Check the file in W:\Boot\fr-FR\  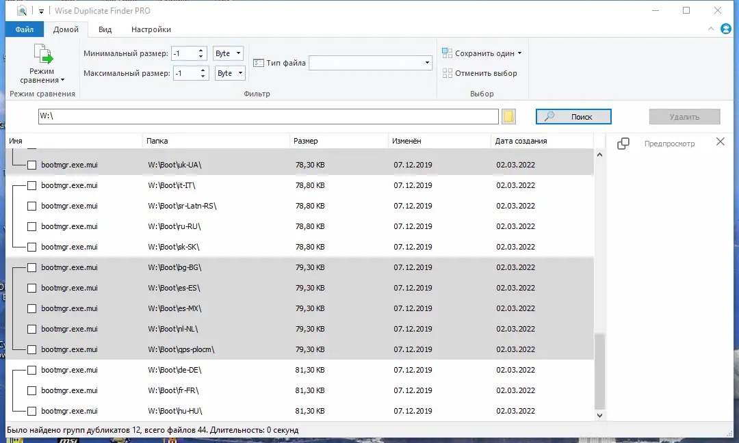31,390
